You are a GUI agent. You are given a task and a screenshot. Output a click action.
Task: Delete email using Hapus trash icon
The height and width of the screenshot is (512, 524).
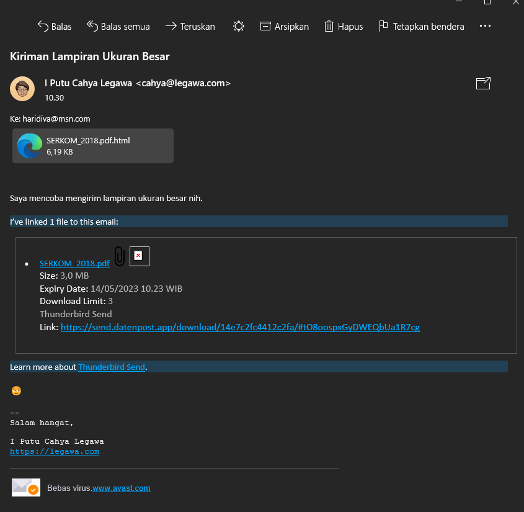coord(329,26)
